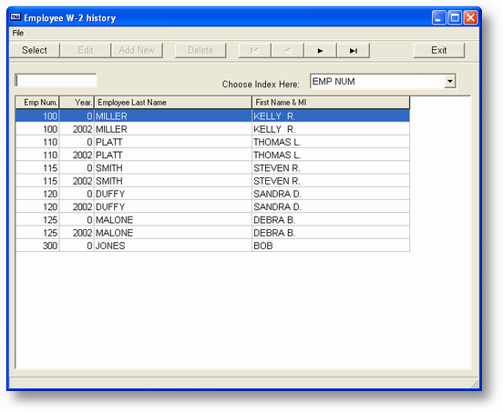Click the Exit button
This screenshot has width=503, height=412.
(x=439, y=51)
